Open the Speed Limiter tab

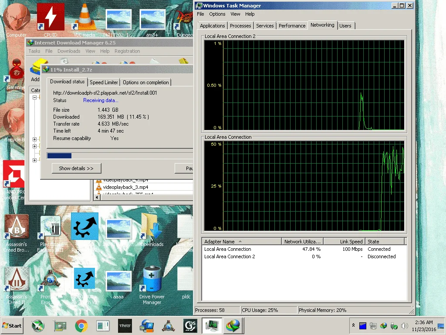[x=104, y=82]
